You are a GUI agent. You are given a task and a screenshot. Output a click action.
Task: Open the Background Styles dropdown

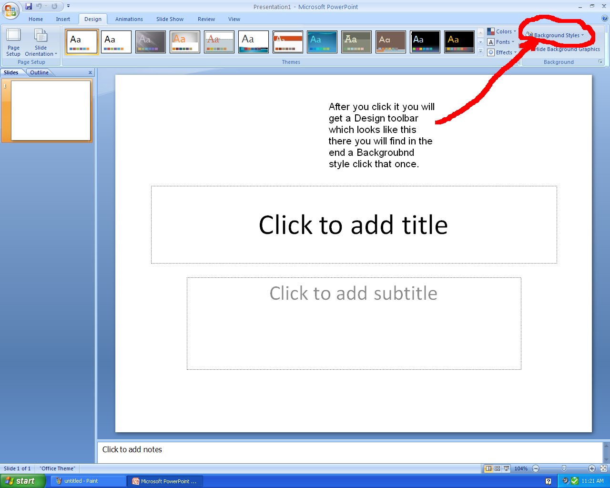555,35
